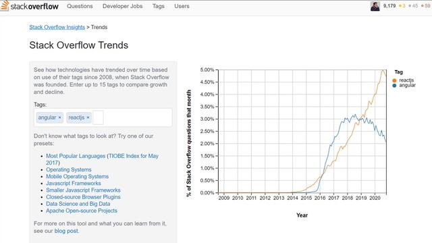Viewport: 432px width, 243px height.
Task: Choose the Smaller Javascript Frameworks preset
Action: [x=83, y=190]
